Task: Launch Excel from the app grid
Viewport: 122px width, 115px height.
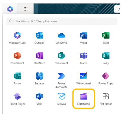Action: coord(106,38)
